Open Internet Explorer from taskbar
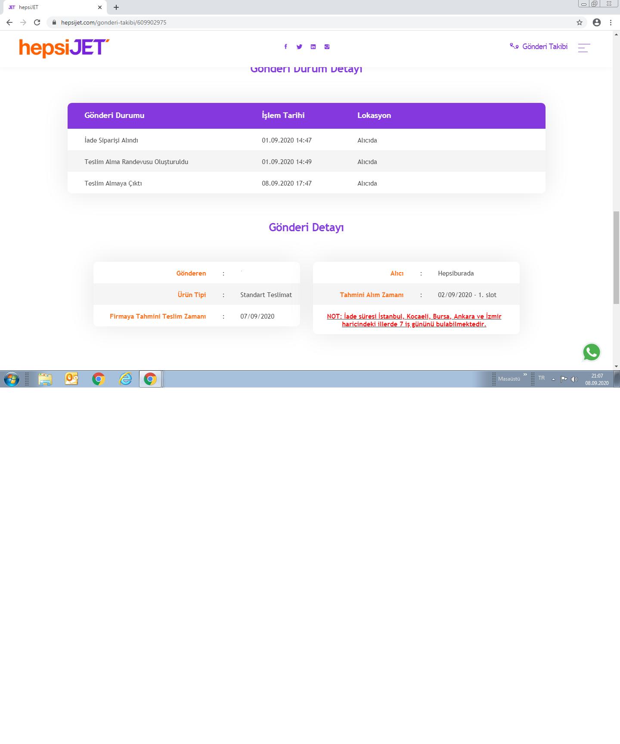620x744 pixels. coord(125,379)
